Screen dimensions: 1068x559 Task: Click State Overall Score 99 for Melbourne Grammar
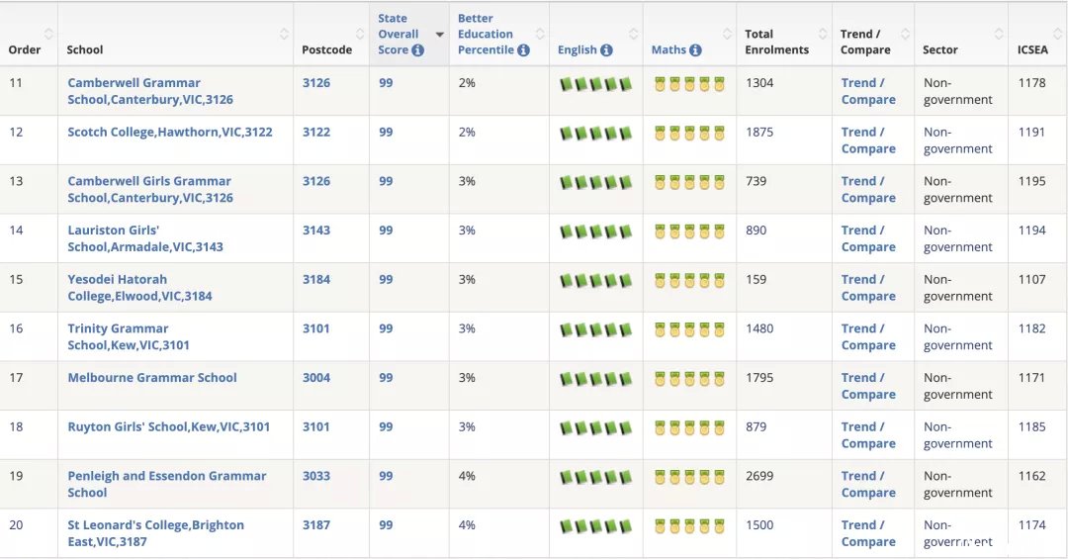(x=386, y=378)
